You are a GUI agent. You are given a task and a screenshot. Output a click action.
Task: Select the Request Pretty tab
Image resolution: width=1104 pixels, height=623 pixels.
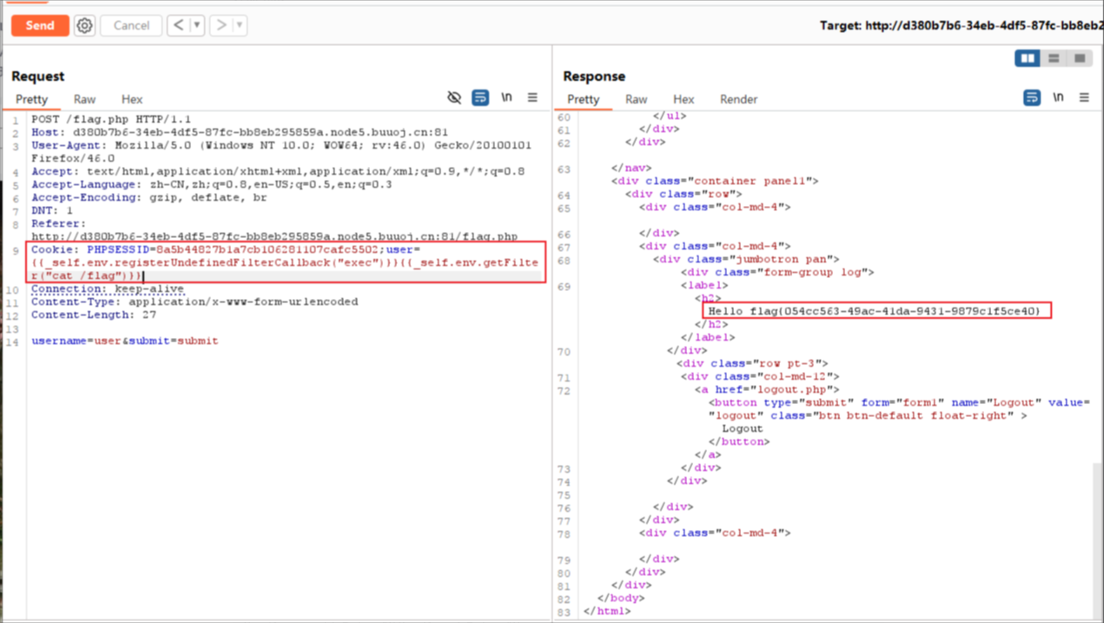[x=31, y=99]
